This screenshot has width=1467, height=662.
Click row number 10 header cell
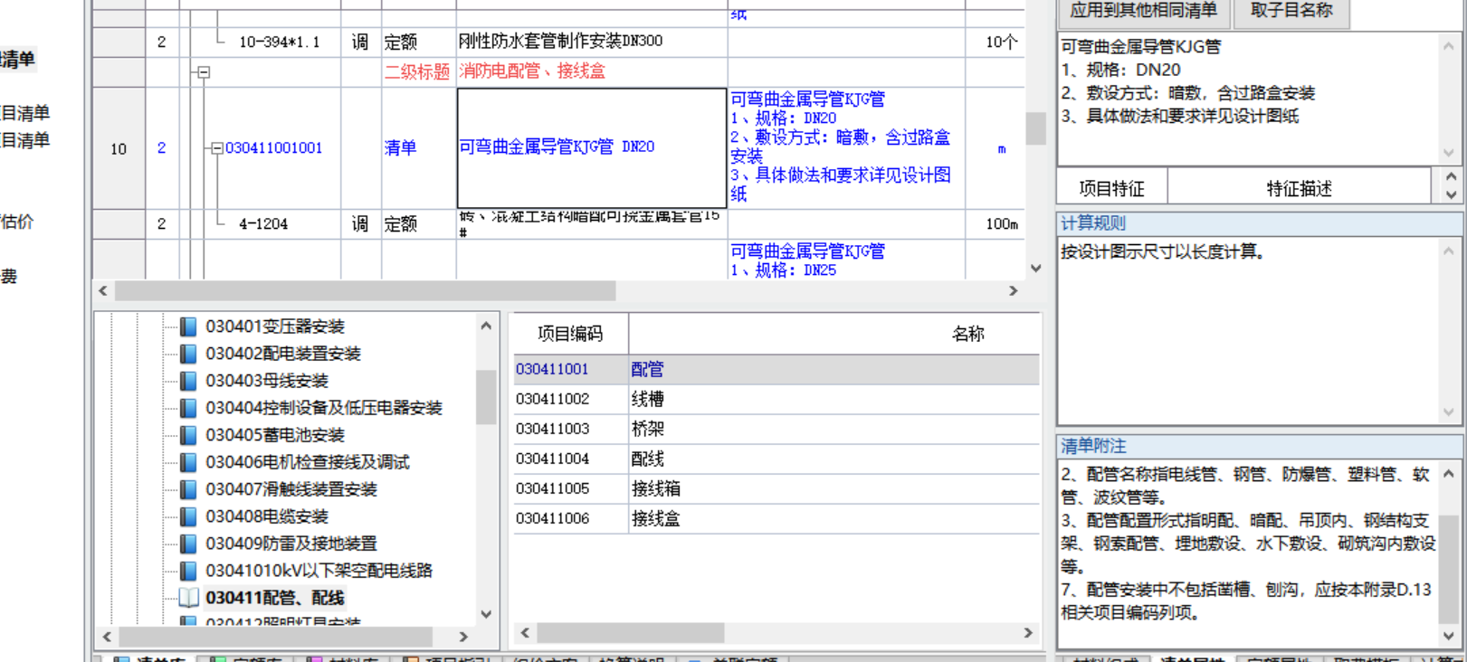click(119, 149)
